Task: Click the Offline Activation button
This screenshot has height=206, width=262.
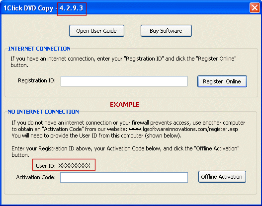Action: (x=222, y=177)
